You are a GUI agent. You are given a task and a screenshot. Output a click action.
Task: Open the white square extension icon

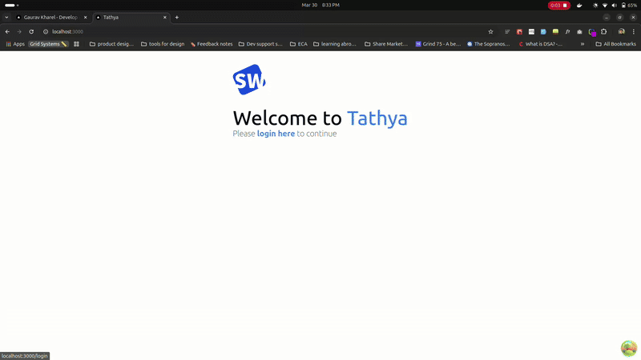[x=531, y=31]
